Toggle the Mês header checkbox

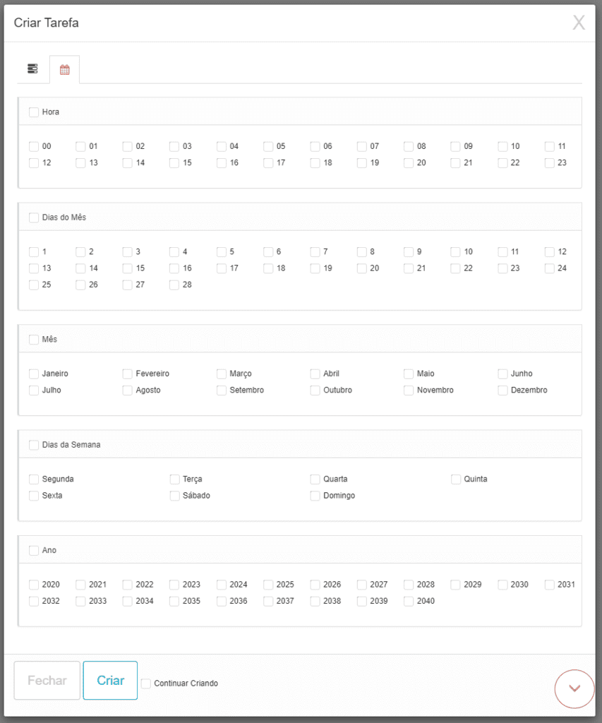tap(34, 340)
